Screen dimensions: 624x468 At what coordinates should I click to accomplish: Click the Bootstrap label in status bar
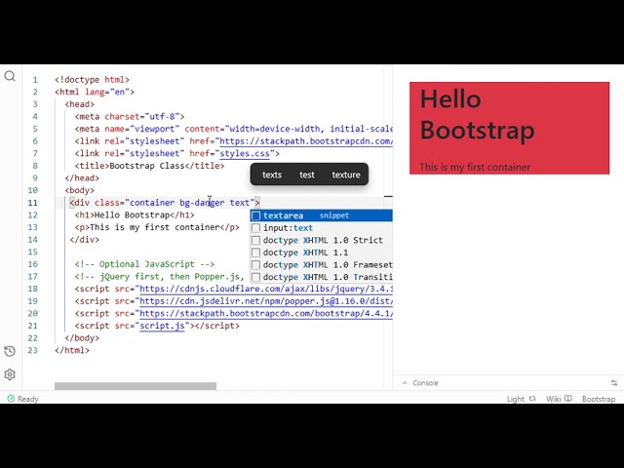599,399
